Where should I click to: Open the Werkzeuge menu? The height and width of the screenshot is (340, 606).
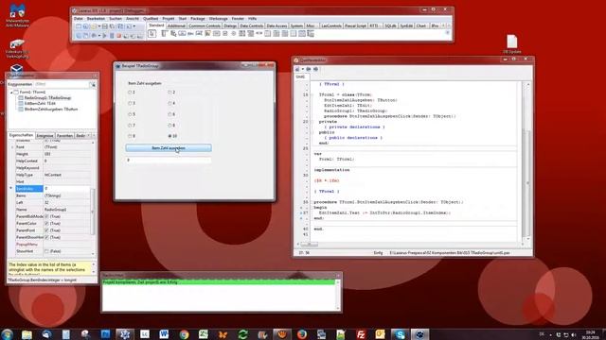pos(219,19)
